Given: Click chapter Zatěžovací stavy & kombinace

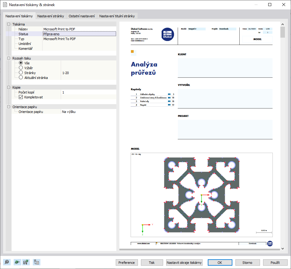Looking at the screenshot, I should [153, 97].
